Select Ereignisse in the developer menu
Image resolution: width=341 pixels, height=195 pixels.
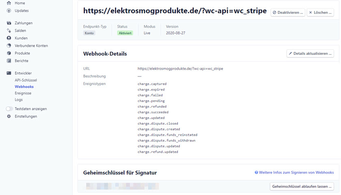tap(23, 93)
